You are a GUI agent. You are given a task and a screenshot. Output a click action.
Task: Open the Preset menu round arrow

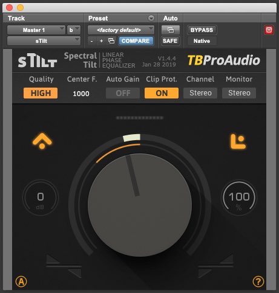151,18
